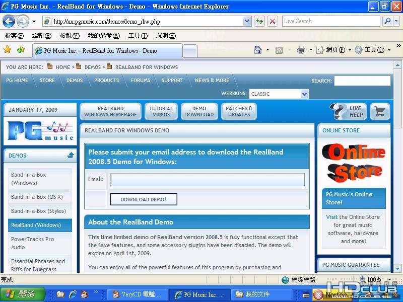The width and height of the screenshot is (403, 302).
Task: Click the Refresh page icon
Action: point(259,21)
